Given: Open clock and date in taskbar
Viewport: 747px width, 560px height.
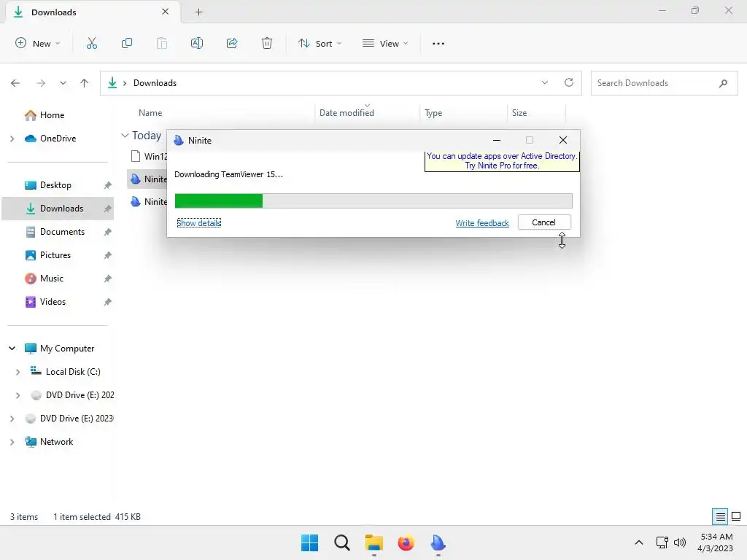Looking at the screenshot, I should coord(716,542).
